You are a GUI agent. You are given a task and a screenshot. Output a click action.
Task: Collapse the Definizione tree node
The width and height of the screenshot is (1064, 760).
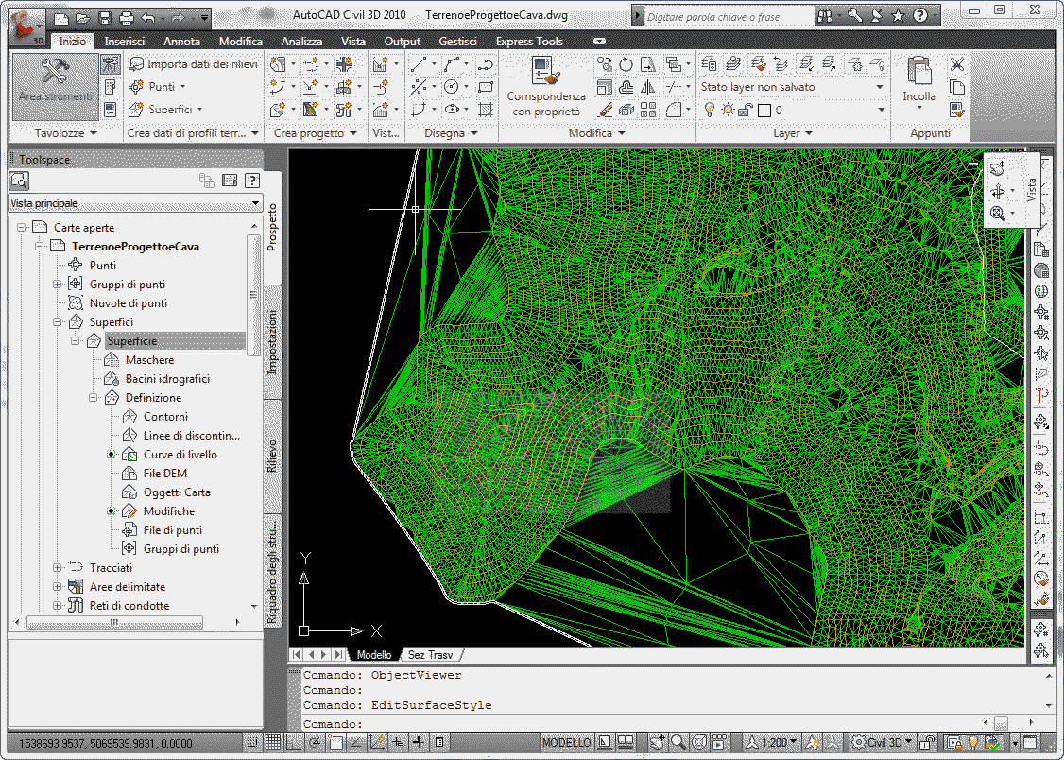(x=94, y=398)
